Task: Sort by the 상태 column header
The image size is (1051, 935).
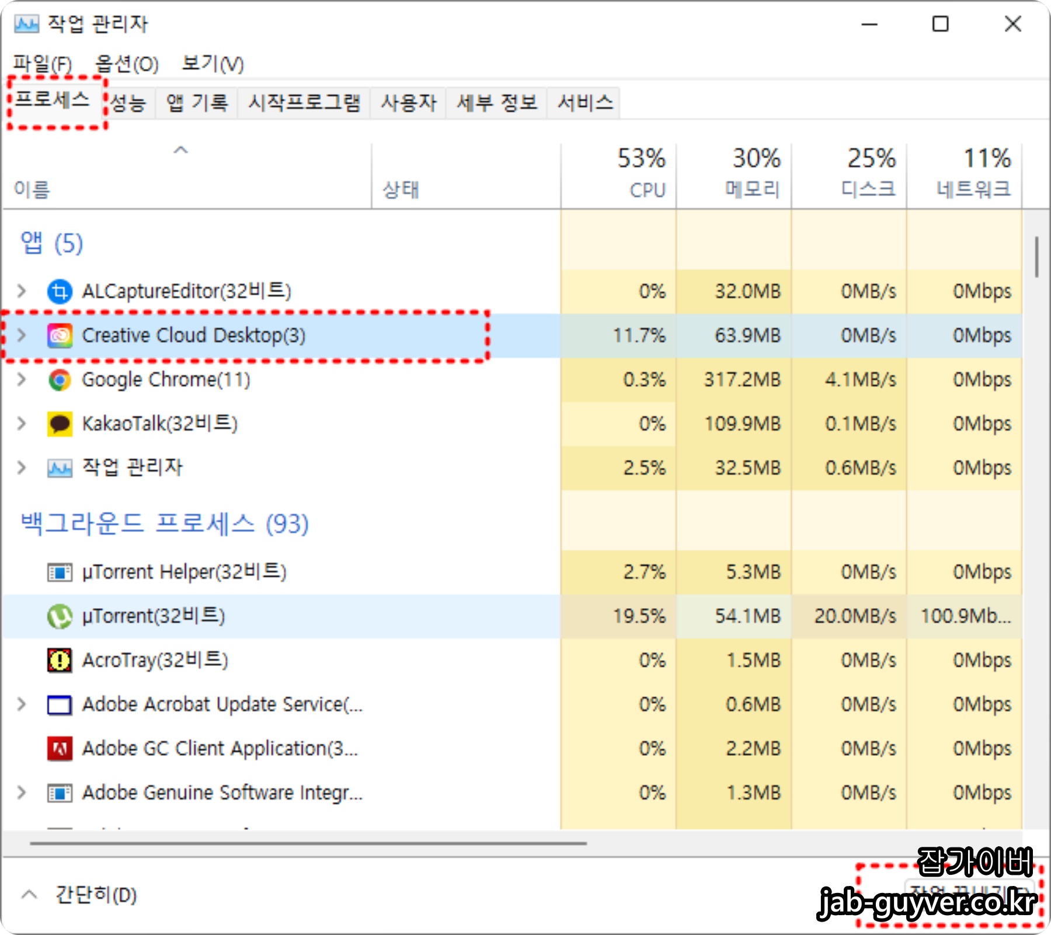Action: point(466,176)
